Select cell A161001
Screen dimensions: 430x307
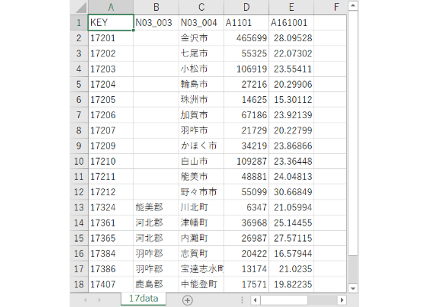[x=291, y=22]
